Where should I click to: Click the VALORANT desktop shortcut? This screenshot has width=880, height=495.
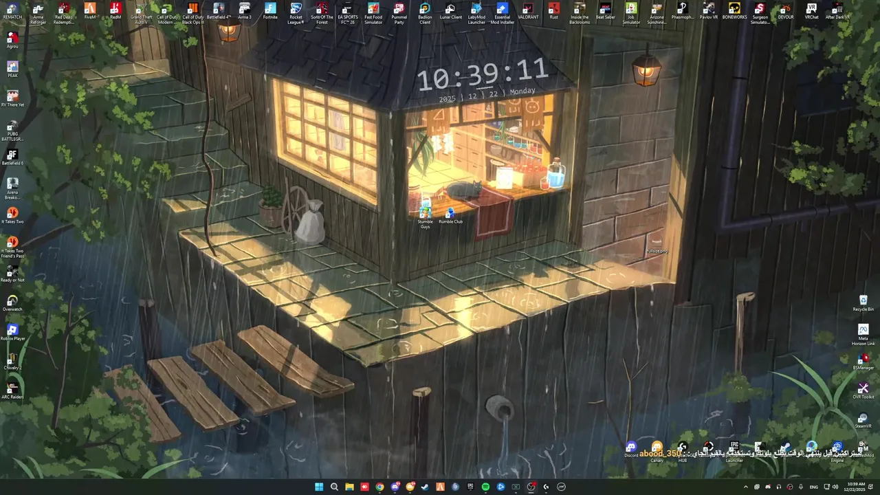pyautogui.click(x=528, y=12)
